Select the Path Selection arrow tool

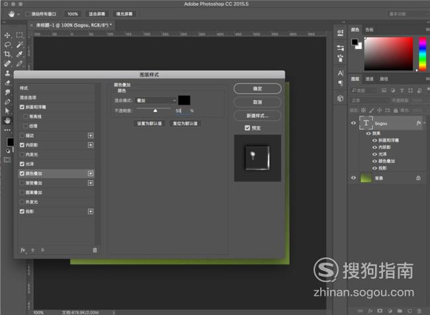point(7,111)
